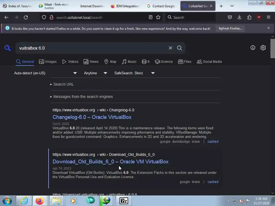Open cached copy of Old Builds result
The height and width of the screenshot is (206, 275).
pos(213,182)
